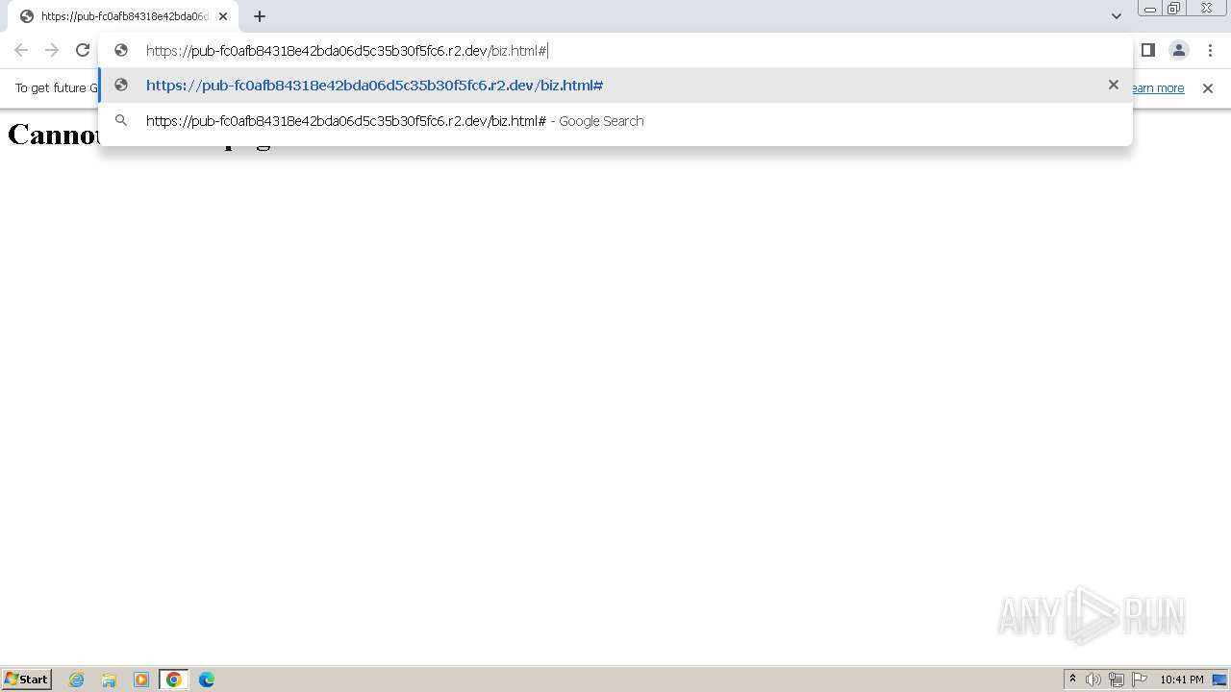Dismiss the Chrome update info bar

1208,88
